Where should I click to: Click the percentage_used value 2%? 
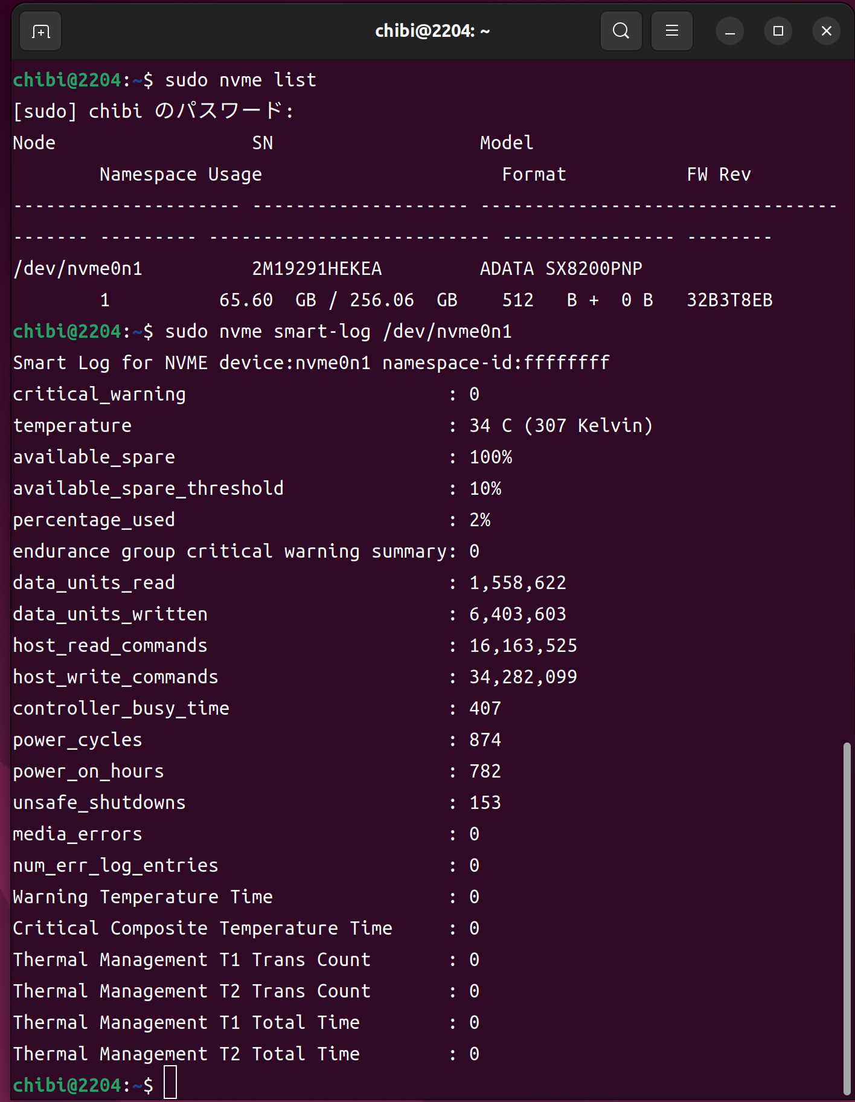point(480,520)
